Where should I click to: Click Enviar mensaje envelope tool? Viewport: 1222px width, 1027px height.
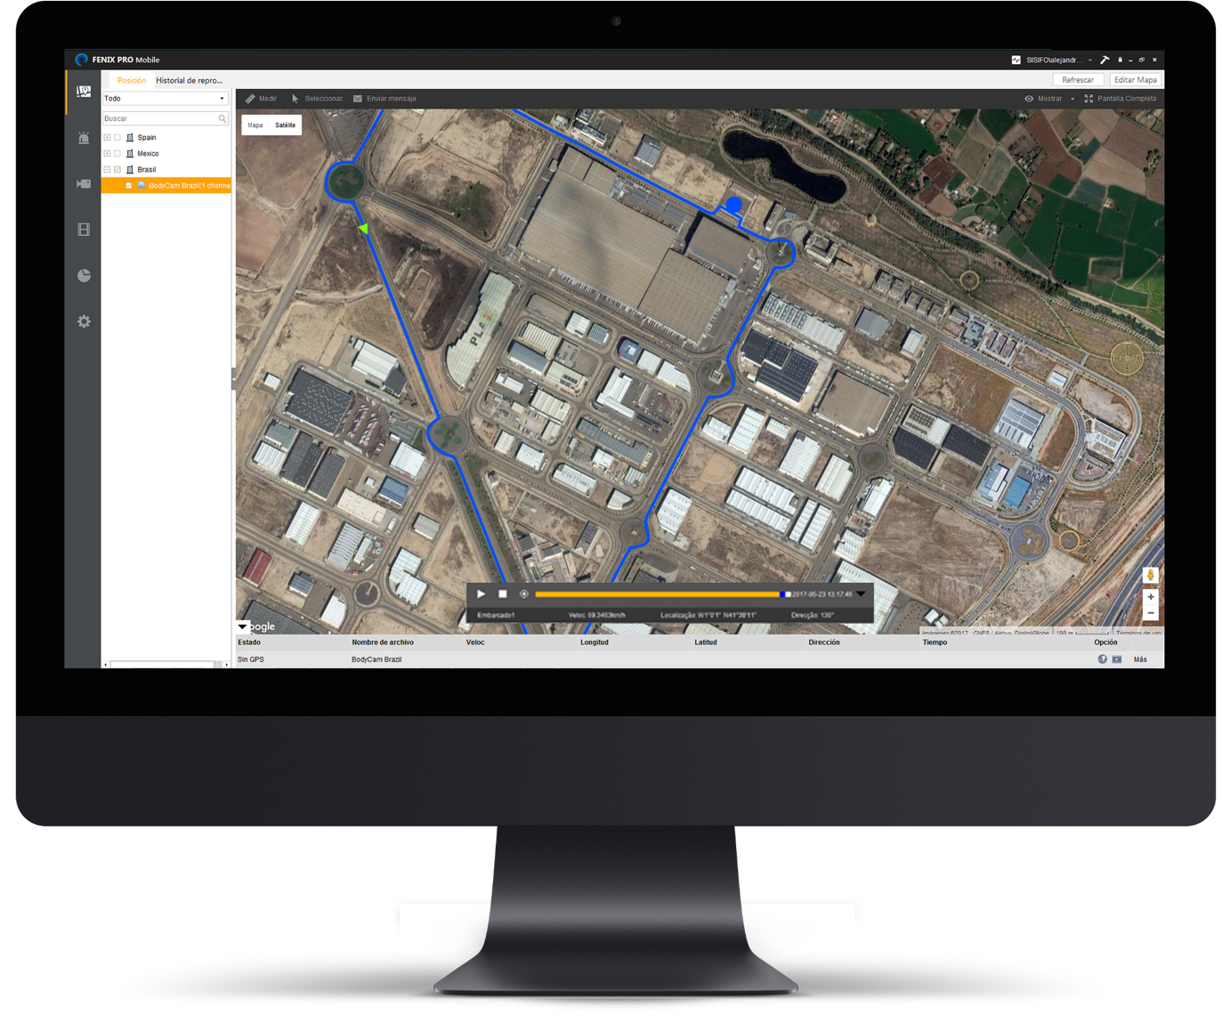tap(384, 99)
